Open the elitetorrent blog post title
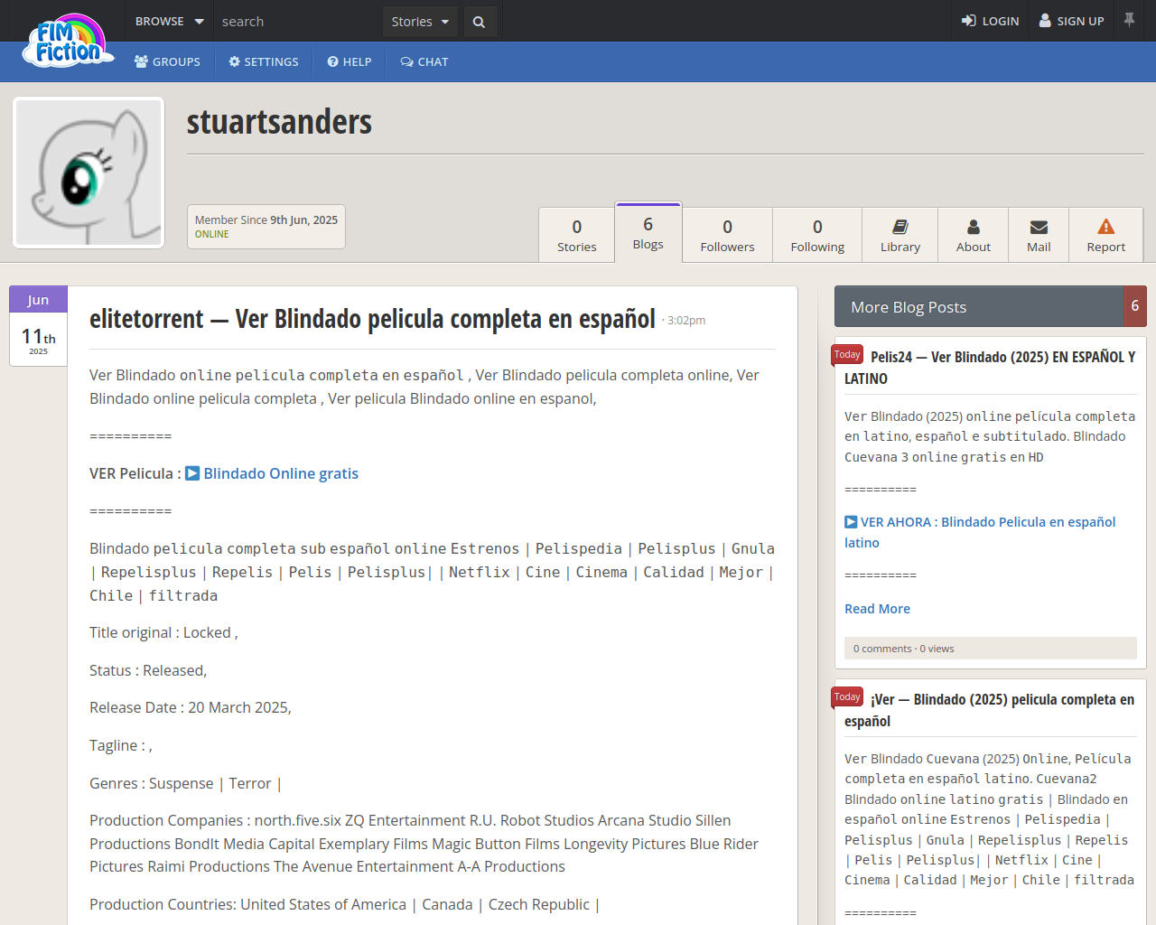The height and width of the screenshot is (925, 1156). 372,319
